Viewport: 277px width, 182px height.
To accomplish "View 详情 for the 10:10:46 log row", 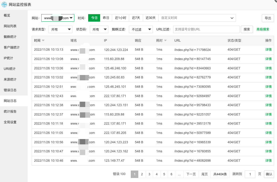I will point(268,161).
